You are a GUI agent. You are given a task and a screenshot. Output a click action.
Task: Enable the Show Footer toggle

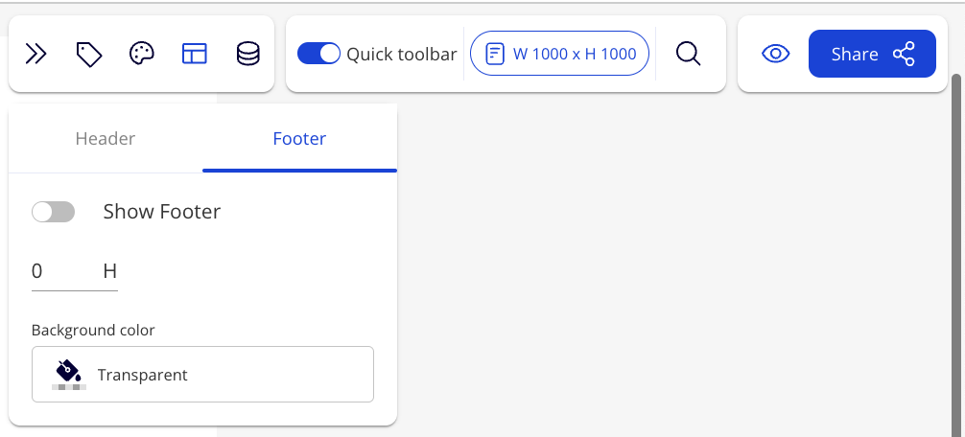pyautogui.click(x=53, y=212)
